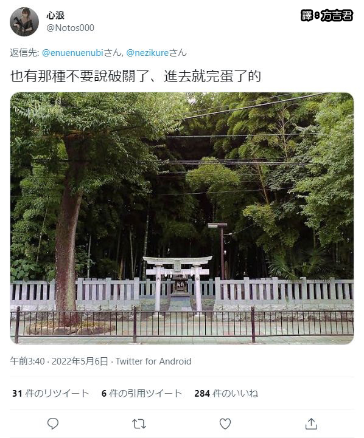Open the @enuenuenubi mention link
This screenshot has width=364, height=438.
point(73,53)
